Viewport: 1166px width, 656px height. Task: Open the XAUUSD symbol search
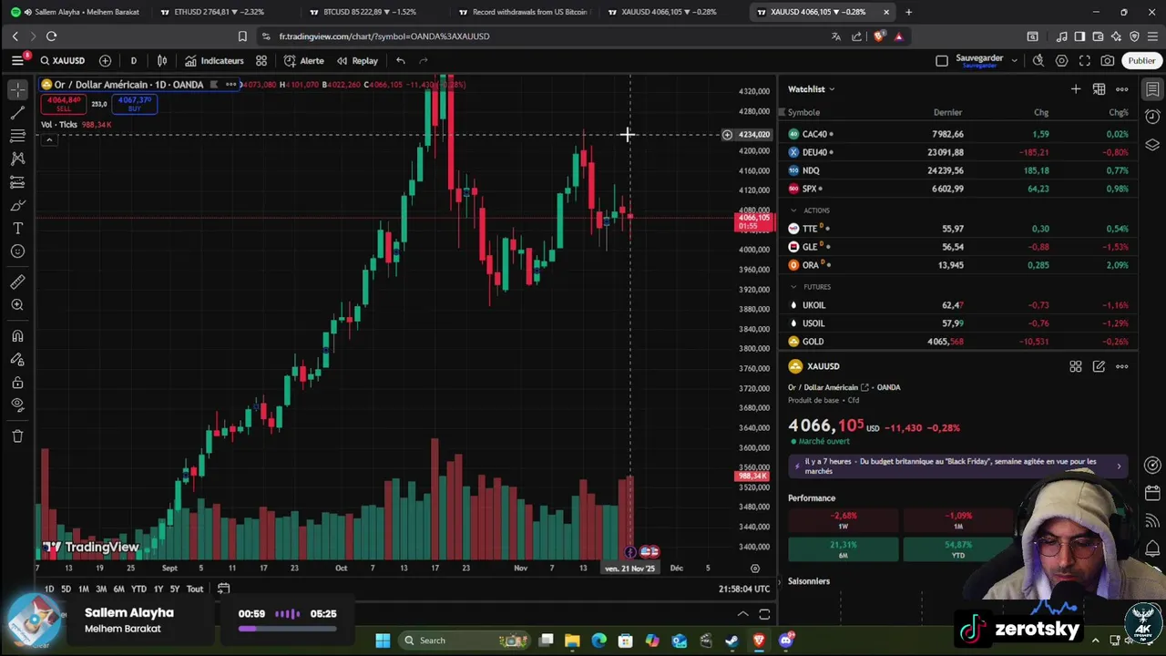click(x=63, y=61)
